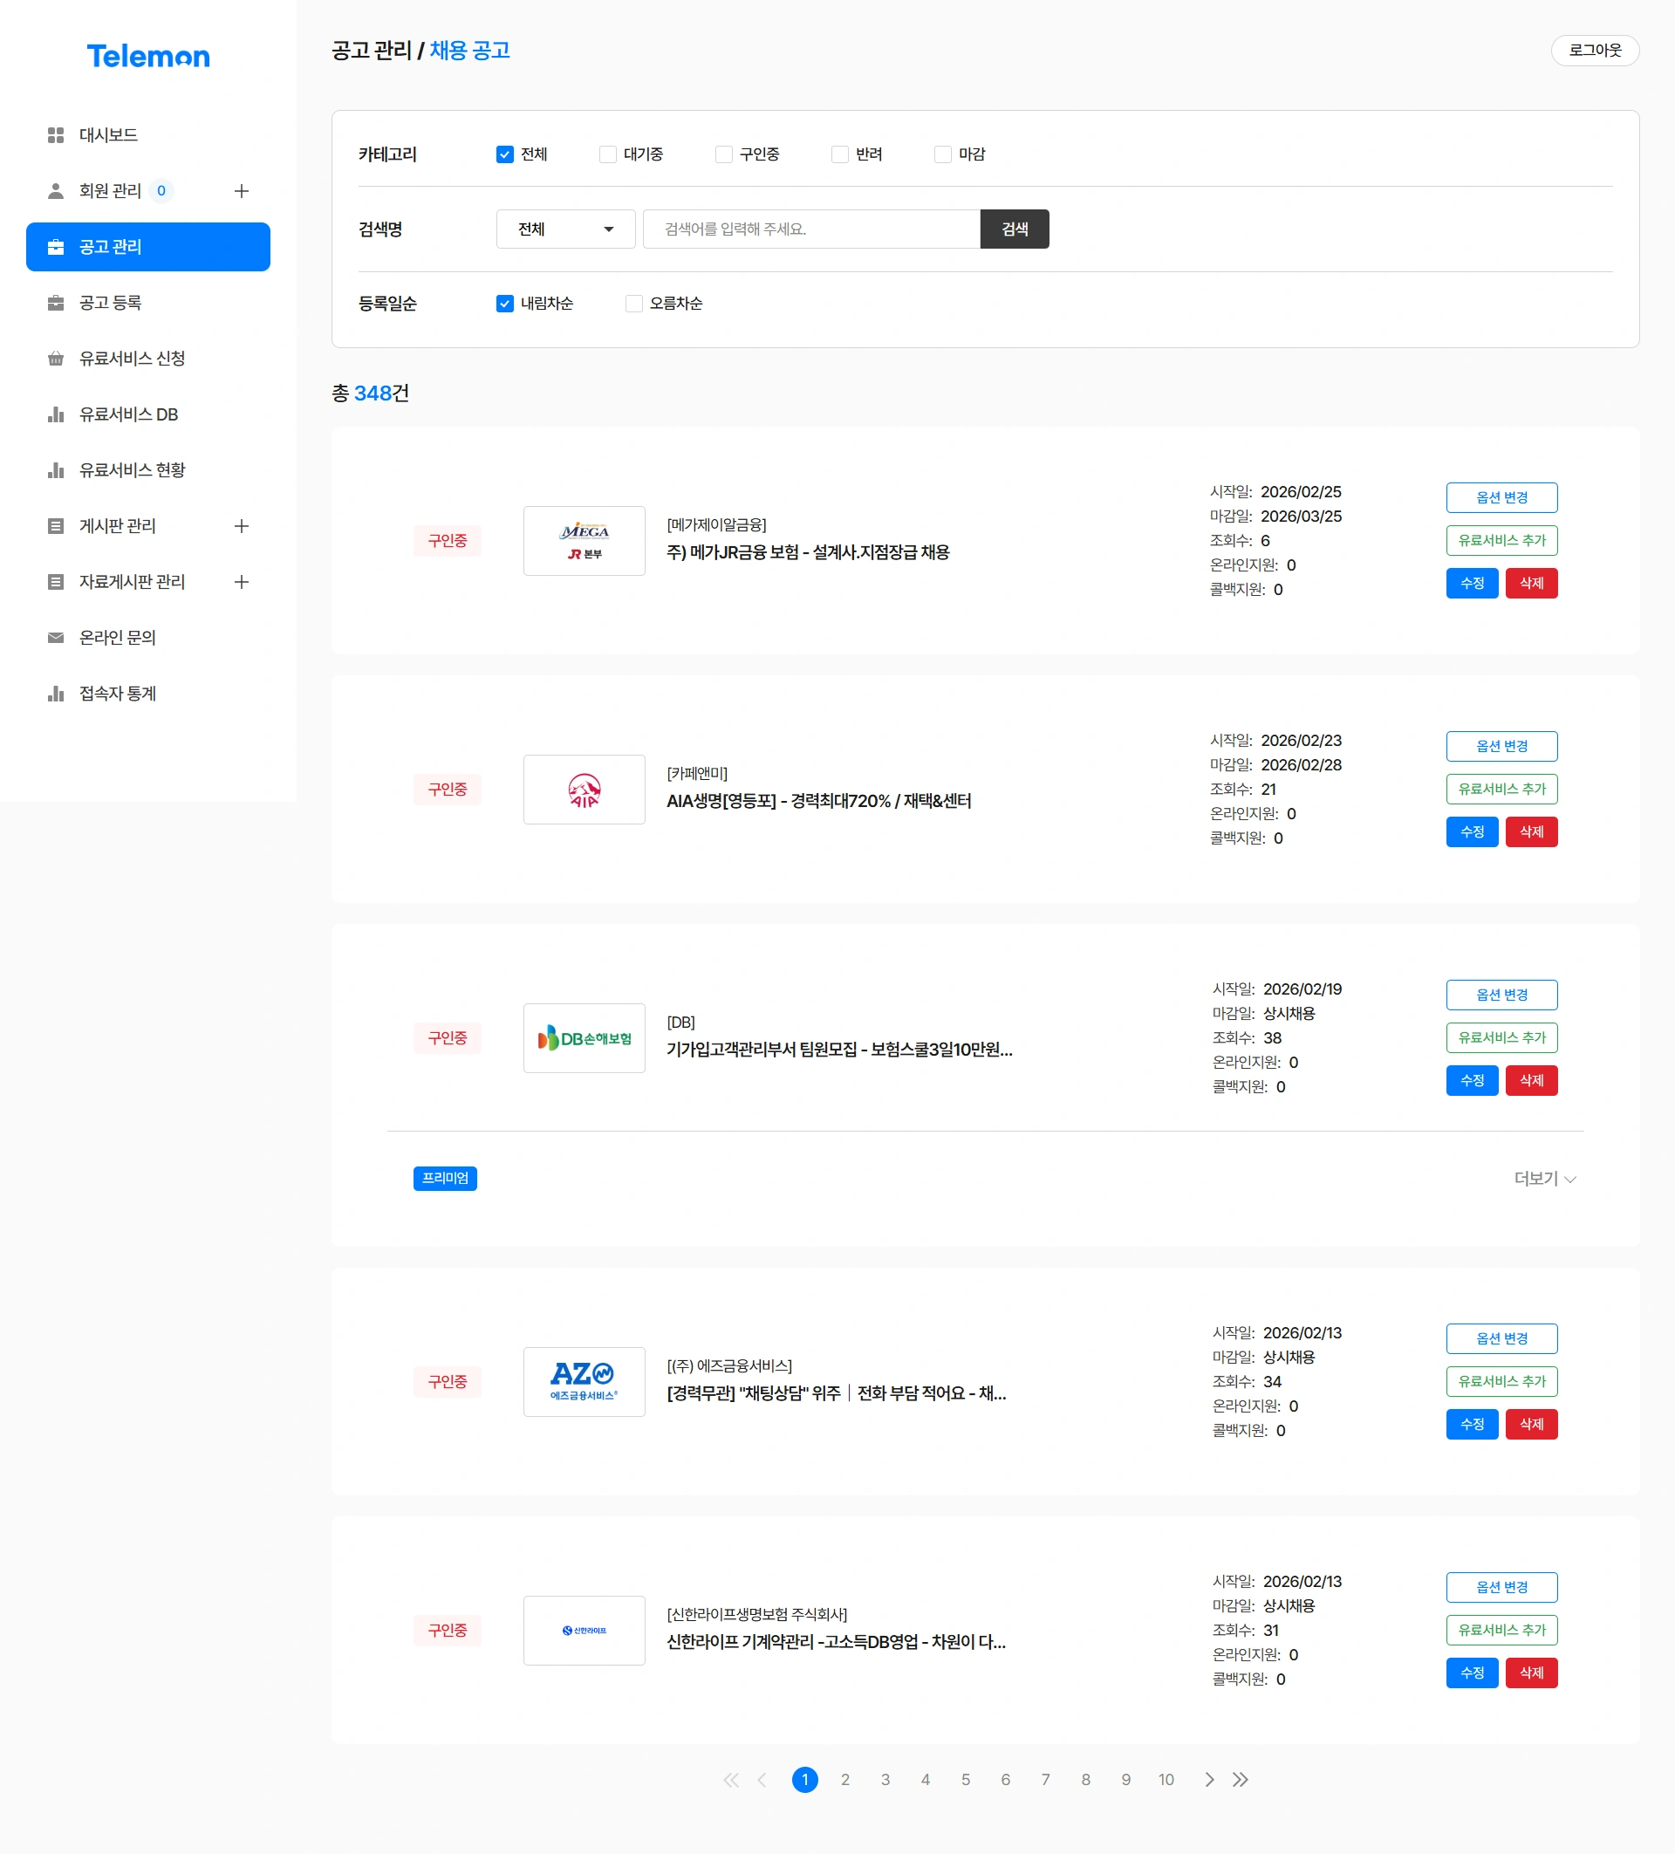Open 공고 등록 menu item

click(110, 303)
